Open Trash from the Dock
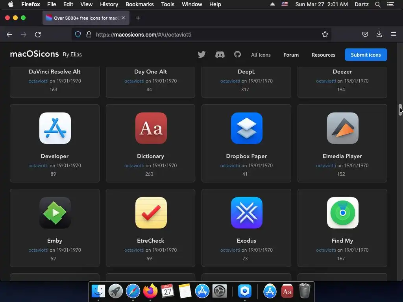403x302 pixels. (305, 291)
